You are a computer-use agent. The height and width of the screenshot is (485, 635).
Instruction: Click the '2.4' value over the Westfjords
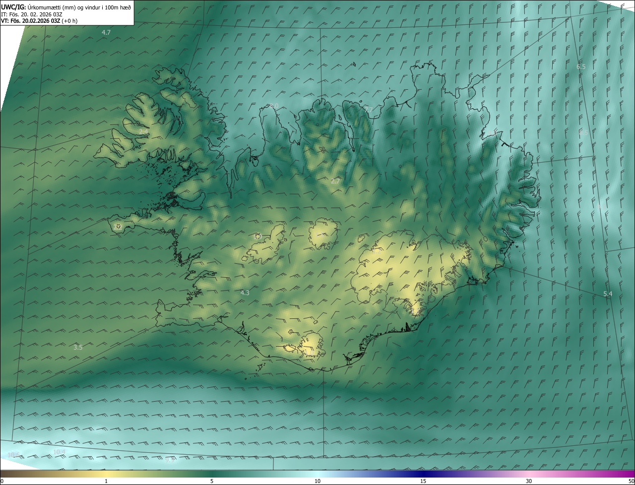pyautogui.click(x=143, y=132)
